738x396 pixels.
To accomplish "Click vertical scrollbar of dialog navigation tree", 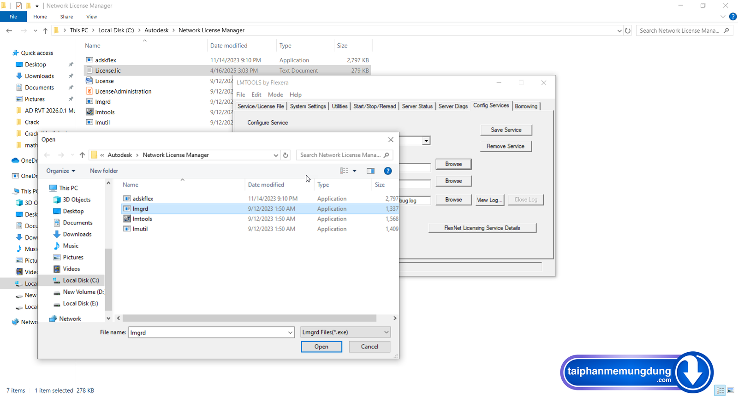I will 108,279.
